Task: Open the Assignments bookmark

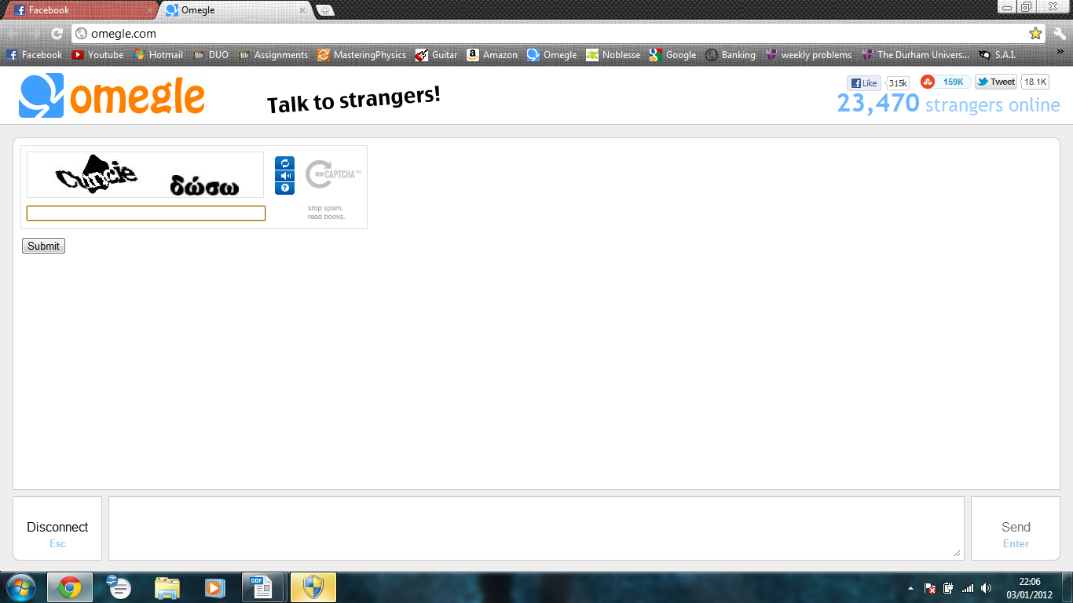Action: (x=273, y=55)
